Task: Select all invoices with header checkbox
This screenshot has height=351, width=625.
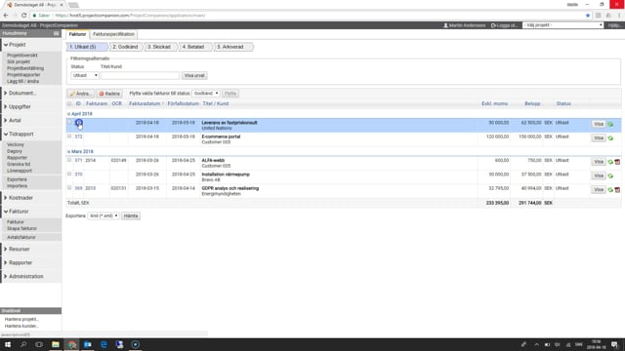Action: [69, 103]
